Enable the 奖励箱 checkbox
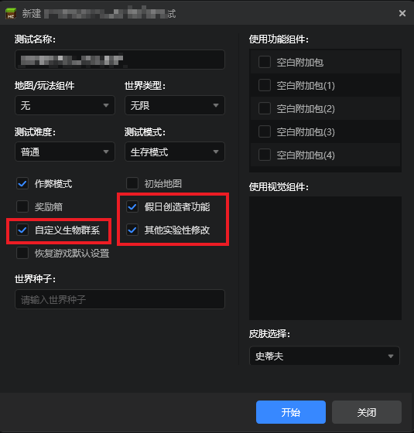This screenshot has width=414, height=433. point(22,206)
